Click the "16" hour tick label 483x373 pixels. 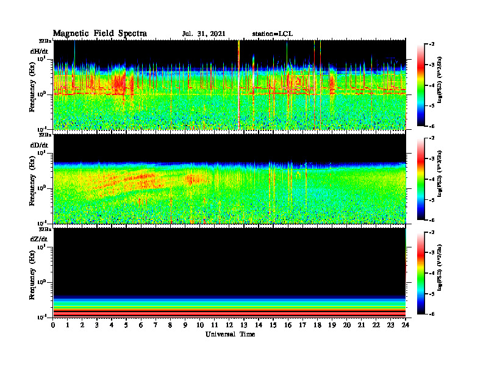288,325
